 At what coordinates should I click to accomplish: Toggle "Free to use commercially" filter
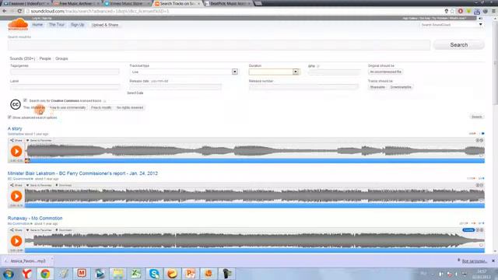pos(68,107)
